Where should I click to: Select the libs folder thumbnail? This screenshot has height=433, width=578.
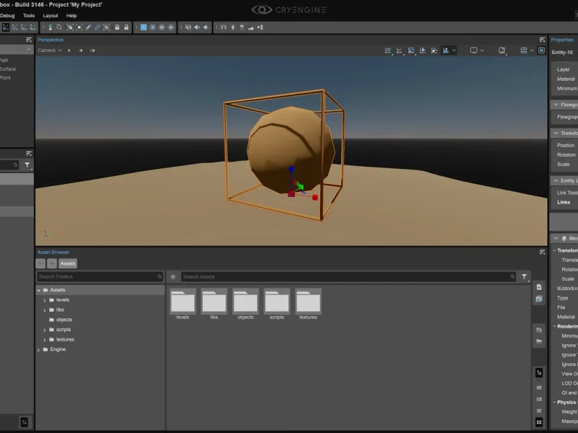click(214, 304)
